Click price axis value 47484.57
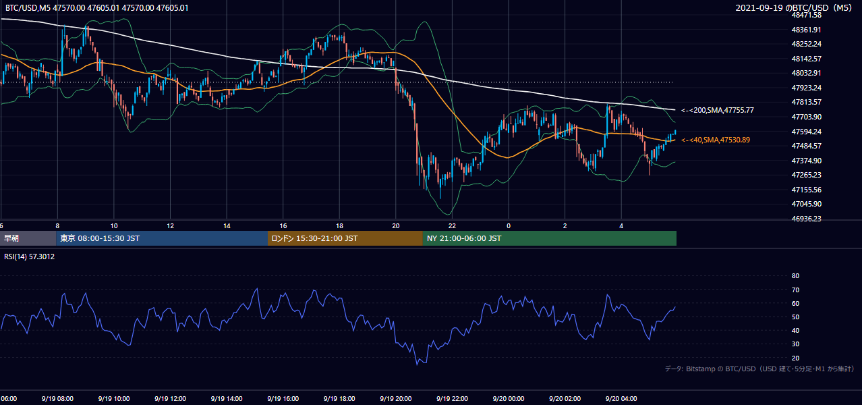This screenshot has width=862, height=405. (806, 146)
